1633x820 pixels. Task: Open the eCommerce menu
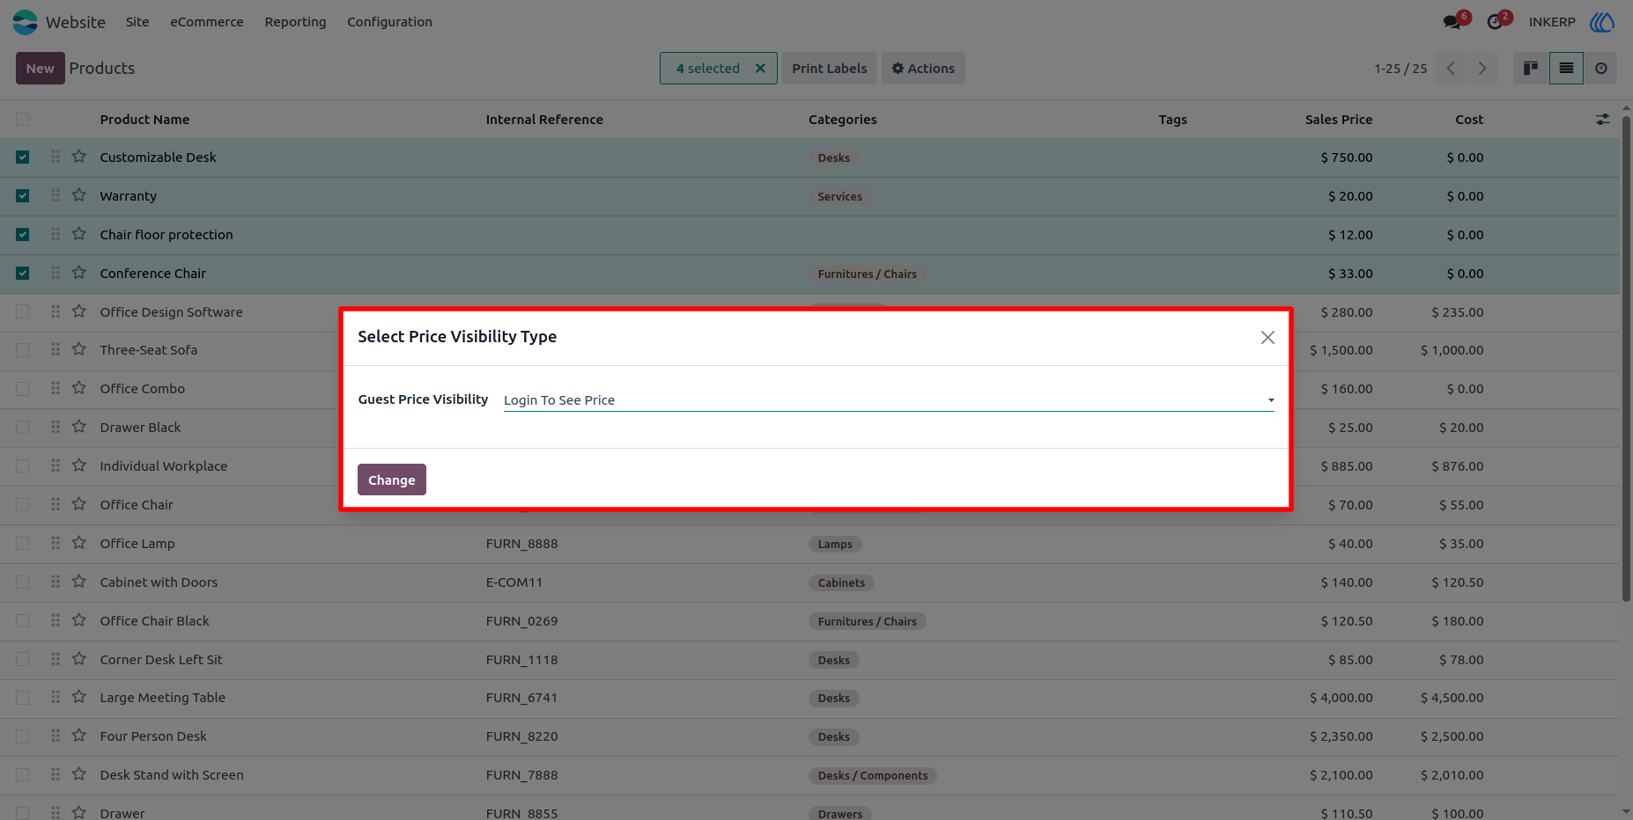pos(207,22)
